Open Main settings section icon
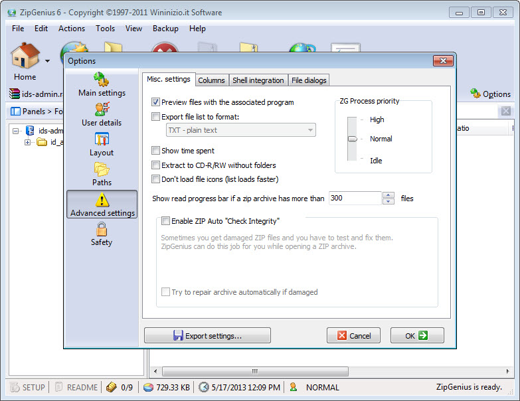 [102, 80]
